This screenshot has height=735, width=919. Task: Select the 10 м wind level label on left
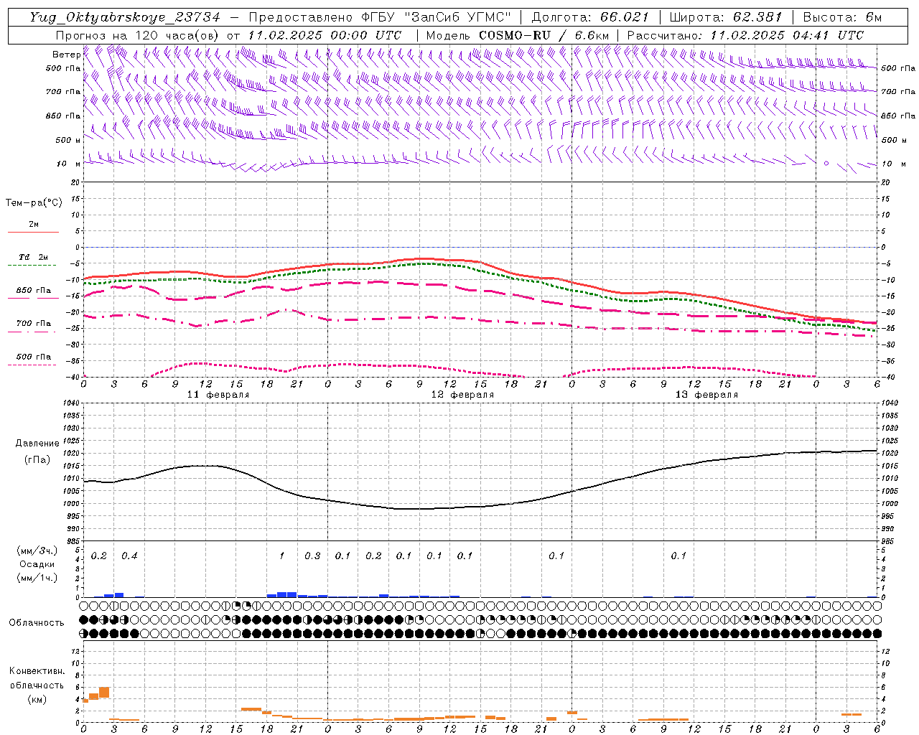coord(68,164)
